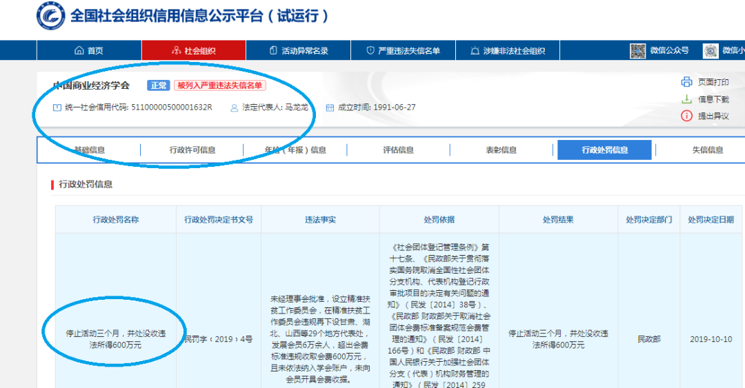745x388 pixels.
Task: Click the 微信公众号 QR code
Action: coord(637,50)
